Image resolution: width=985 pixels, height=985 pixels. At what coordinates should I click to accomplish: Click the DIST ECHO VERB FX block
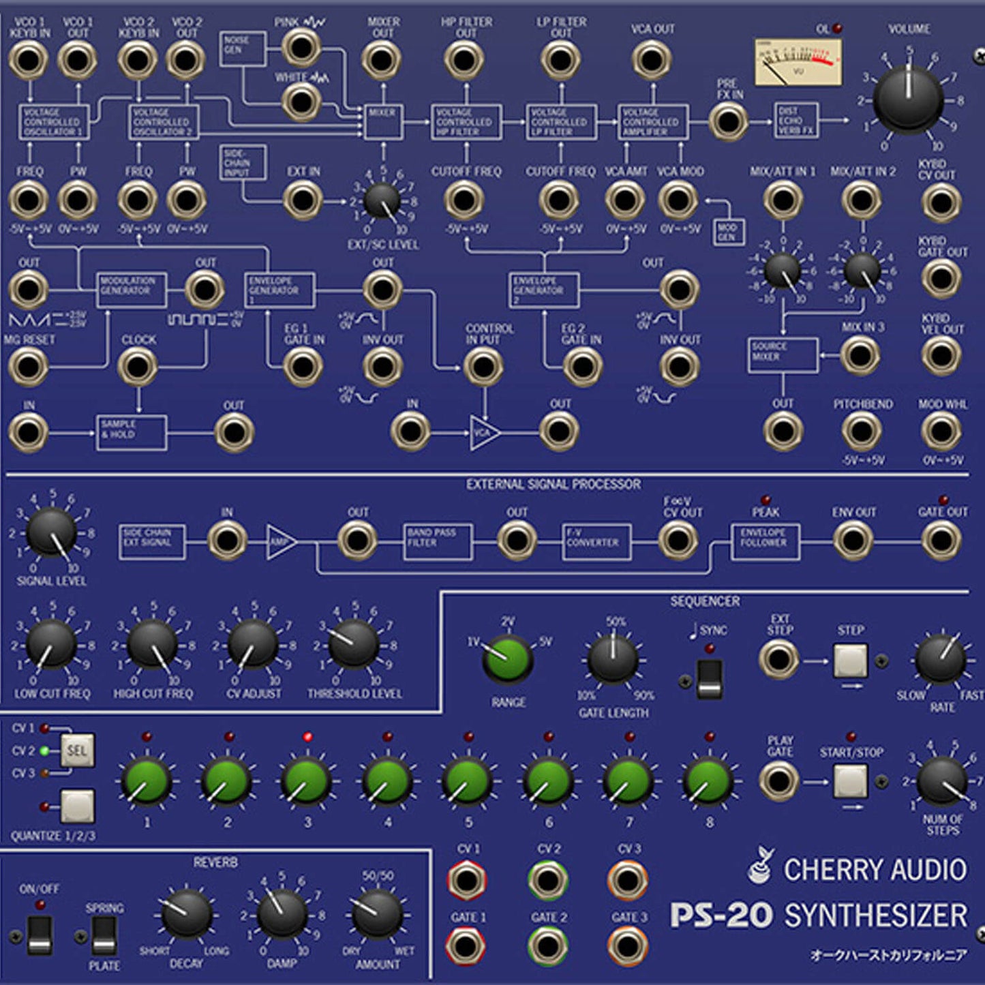[x=798, y=121]
